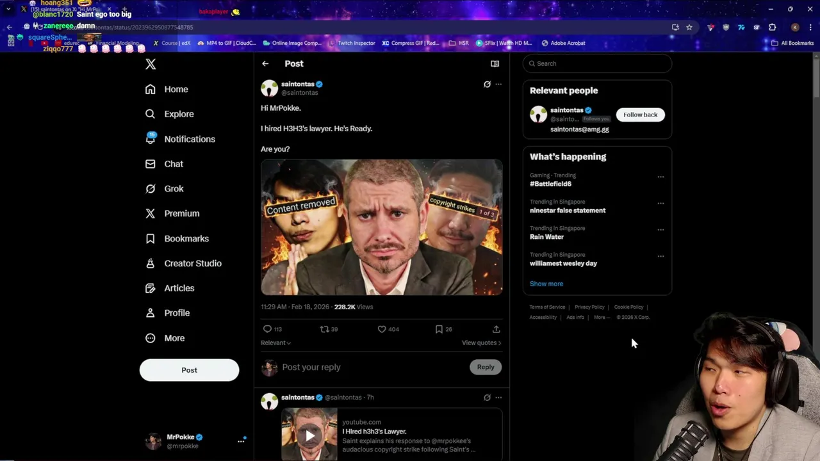
Task: Open the I Hired h3h3's Lawyer link card title
Action: [374, 432]
